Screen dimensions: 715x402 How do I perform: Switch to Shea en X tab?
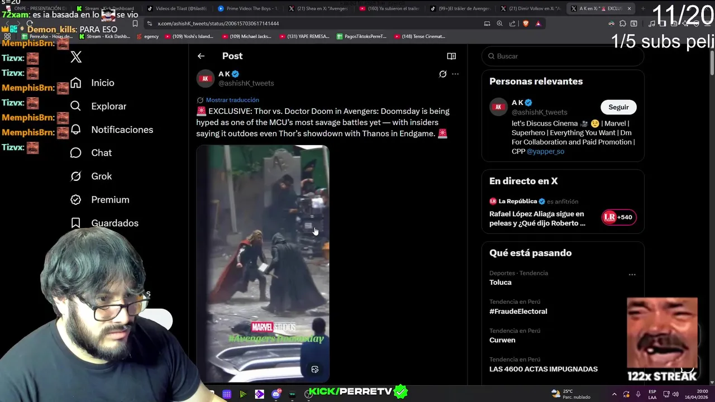(x=319, y=8)
